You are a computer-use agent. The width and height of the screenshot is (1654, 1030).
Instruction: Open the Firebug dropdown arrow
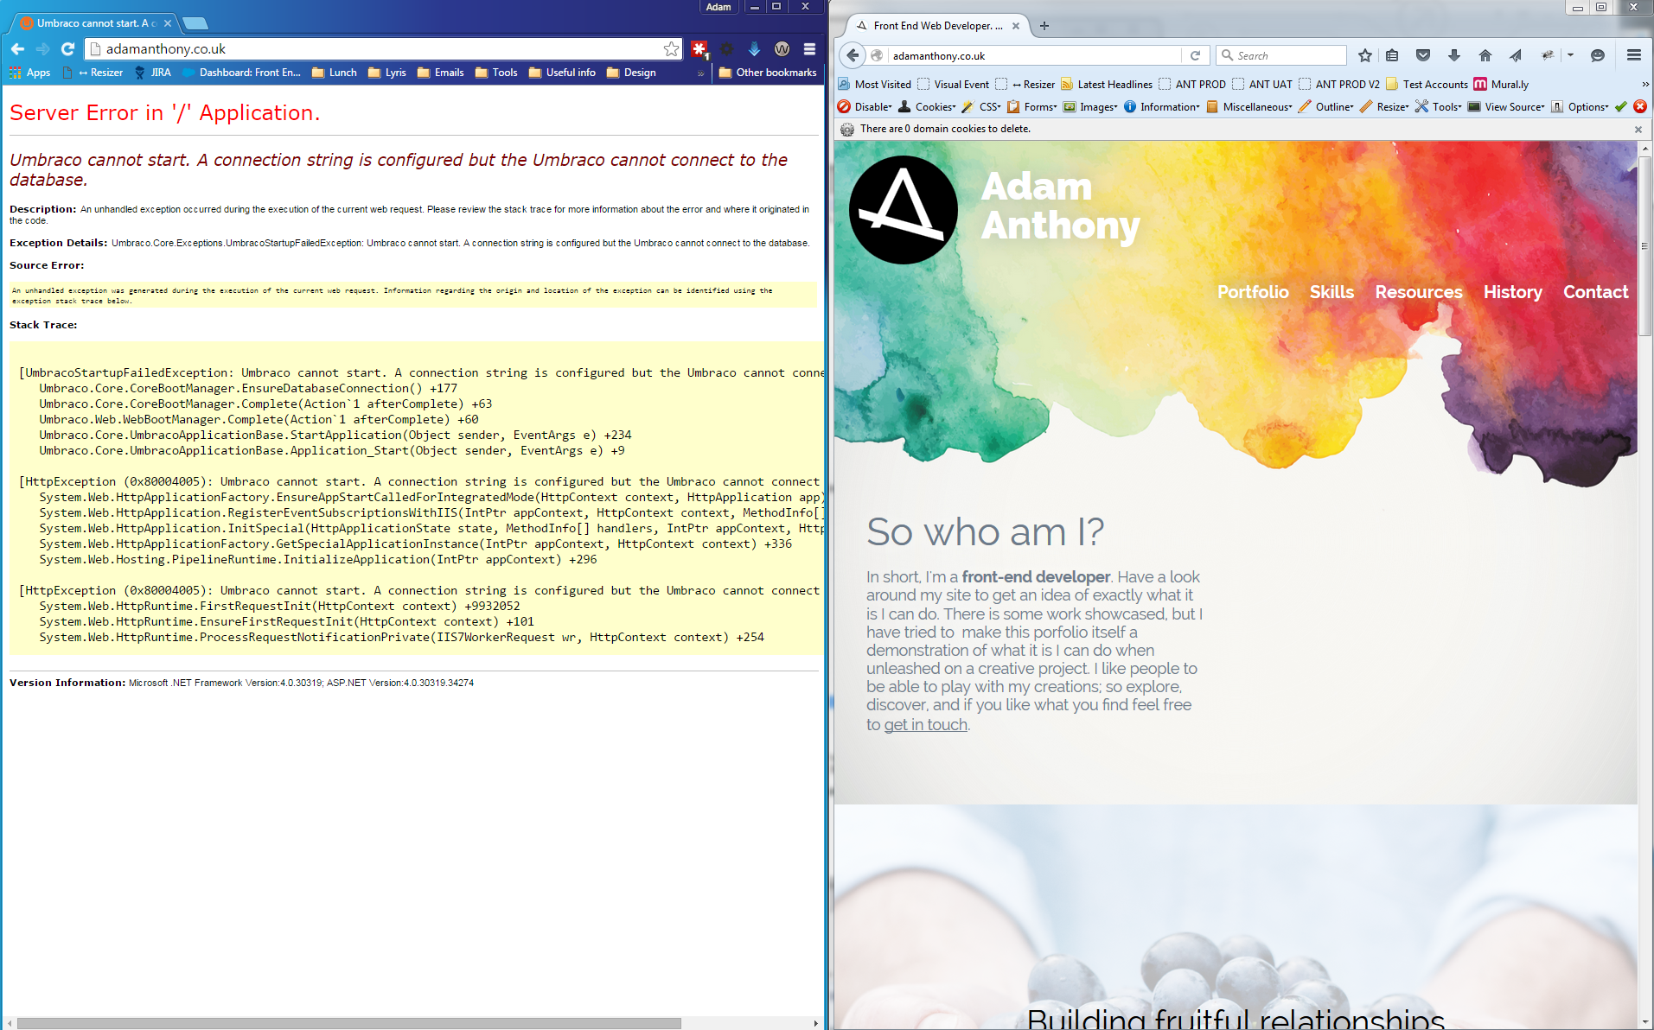pyautogui.click(x=1570, y=55)
